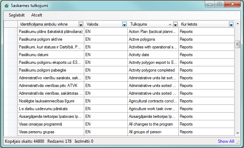The width and height of the screenshot is (244, 148).
Task: Click the All changes to the program cell
Action: (153, 125)
